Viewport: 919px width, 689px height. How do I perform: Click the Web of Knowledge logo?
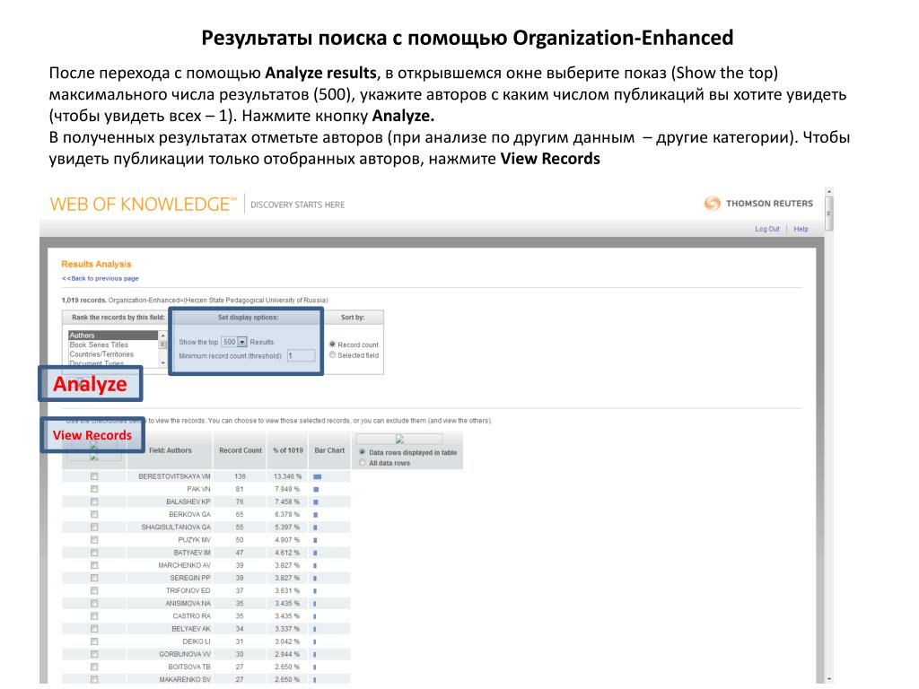tap(144, 204)
